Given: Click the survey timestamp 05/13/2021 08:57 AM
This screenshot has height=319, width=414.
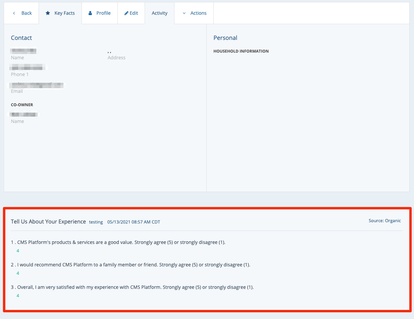Looking at the screenshot, I should 134,222.
